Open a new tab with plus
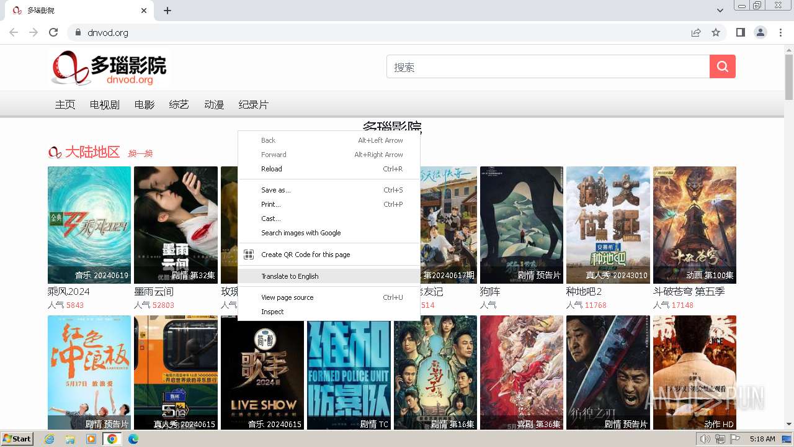This screenshot has width=794, height=447. tap(167, 11)
